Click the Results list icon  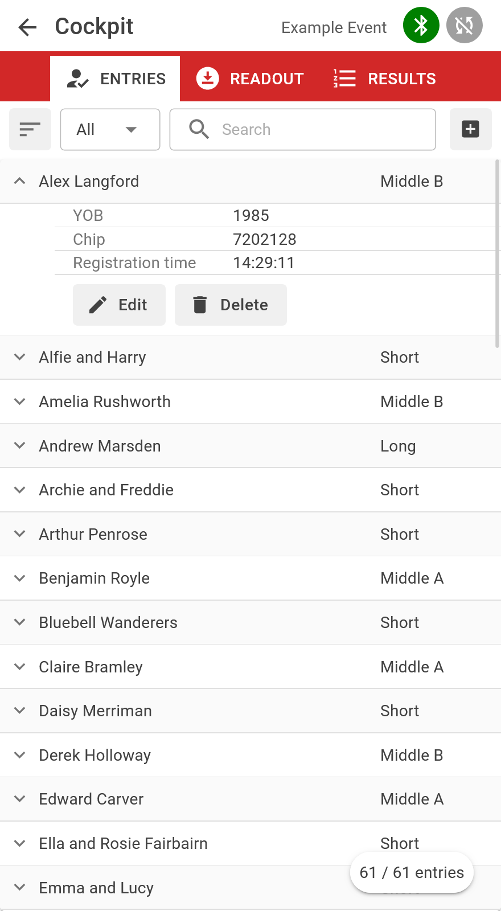[344, 79]
